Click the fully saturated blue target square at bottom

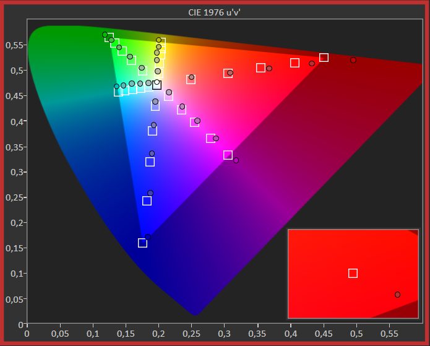point(142,243)
